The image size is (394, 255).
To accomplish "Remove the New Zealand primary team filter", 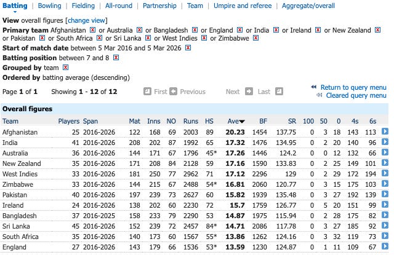I will [x=377, y=30].
